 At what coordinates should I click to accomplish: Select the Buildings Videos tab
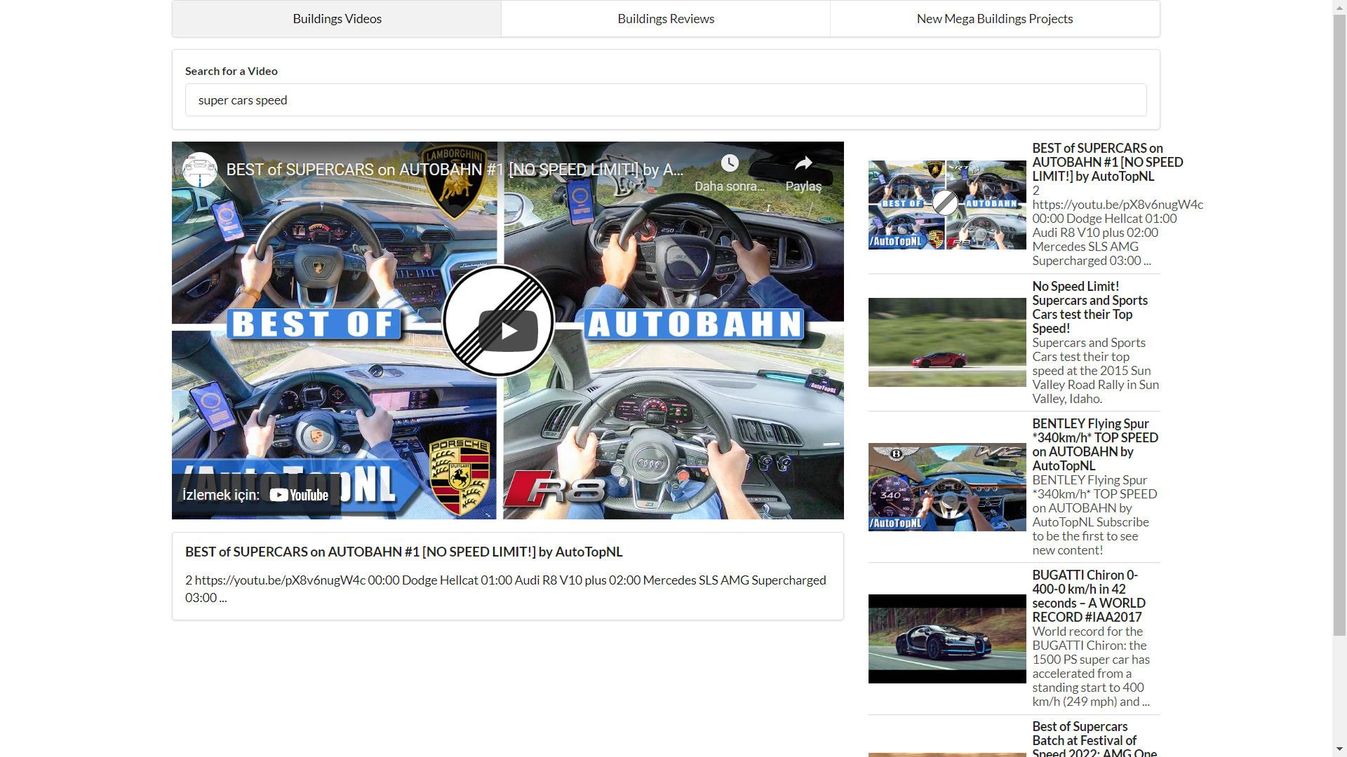[x=337, y=18]
